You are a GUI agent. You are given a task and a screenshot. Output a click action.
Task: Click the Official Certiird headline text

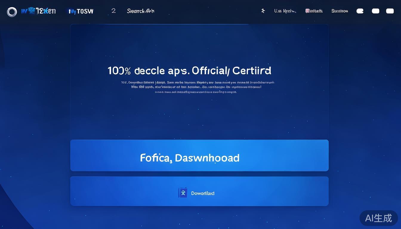pos(231,71)
